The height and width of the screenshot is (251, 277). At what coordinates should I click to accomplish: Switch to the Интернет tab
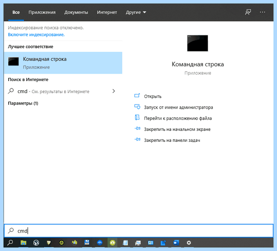(107, 12)
